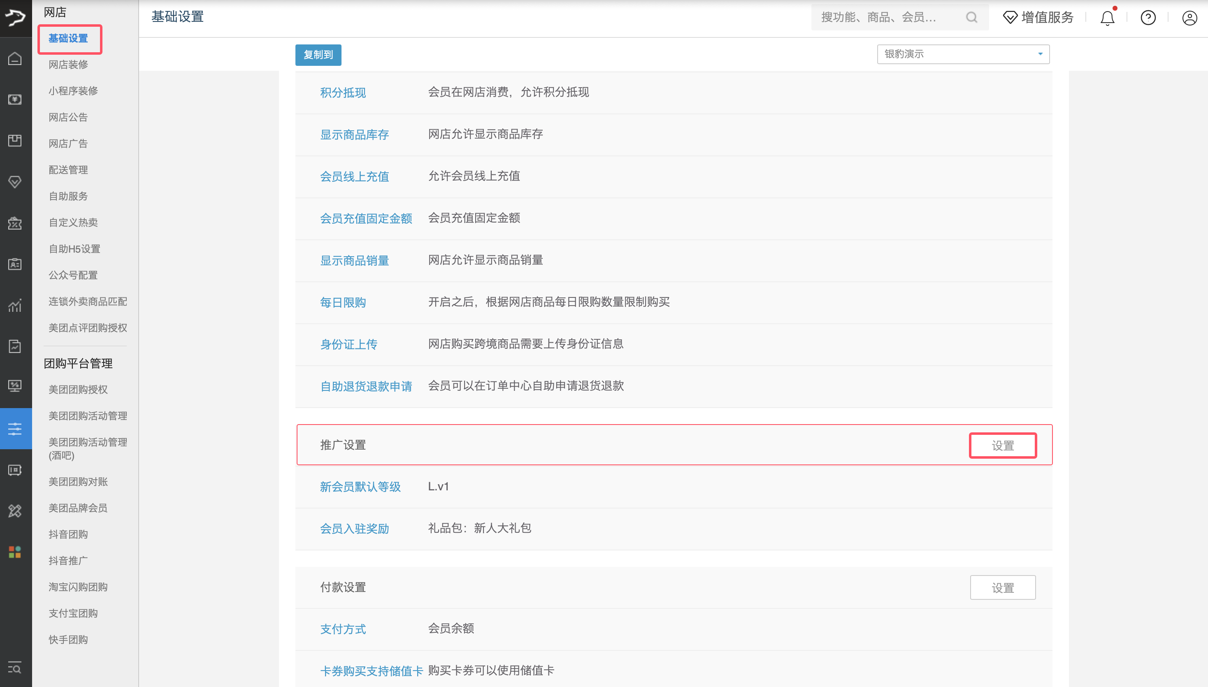Open the product package icon in sidebar
The image size is (1208, 687).
[15, 140]
